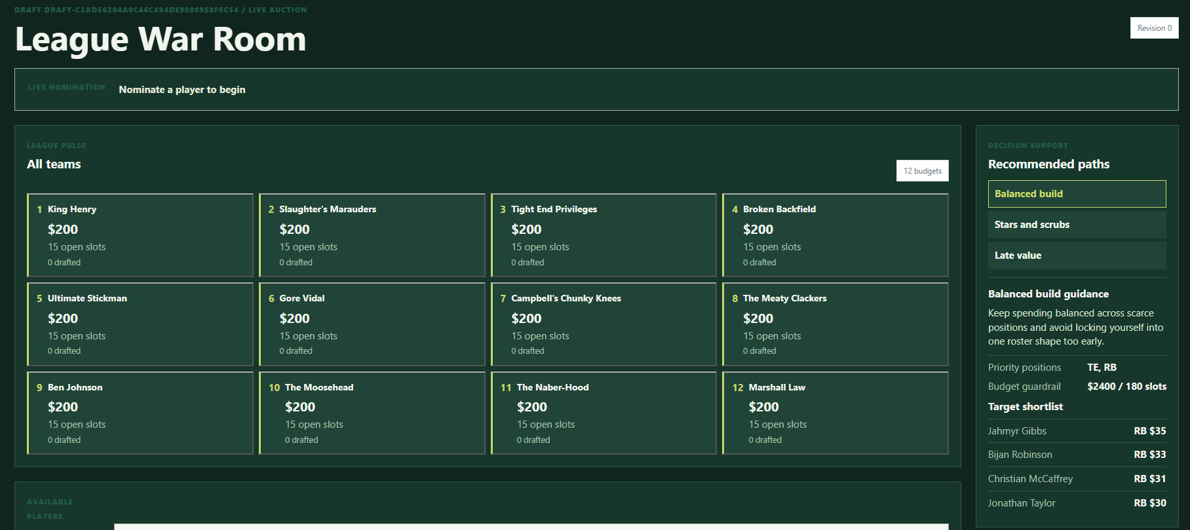Click the 'Nominate a player to begin' text
Screen dimensions: 1190x530
coord(182,90)
